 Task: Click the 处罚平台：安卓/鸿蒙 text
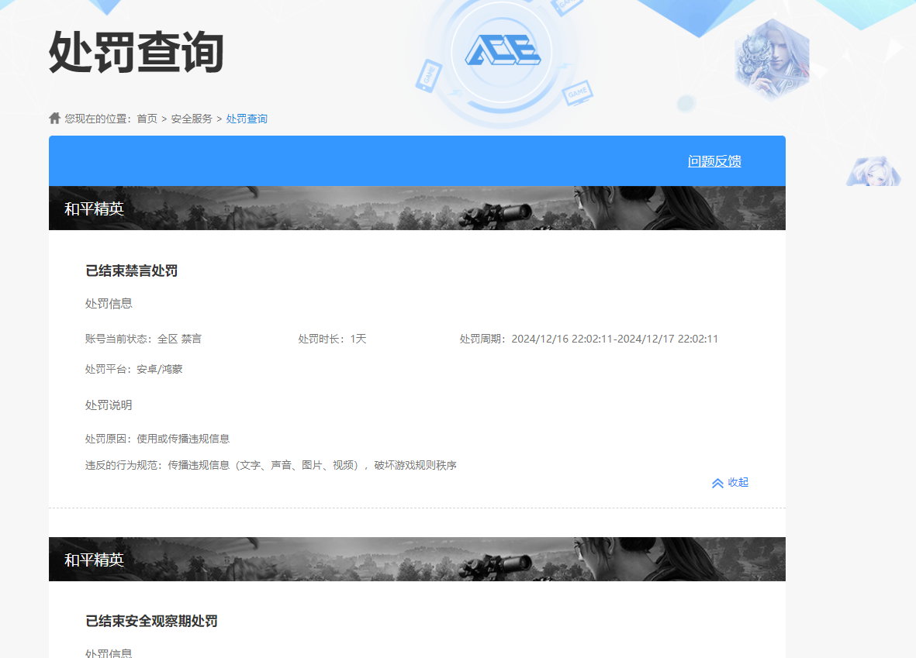[133, 369]
